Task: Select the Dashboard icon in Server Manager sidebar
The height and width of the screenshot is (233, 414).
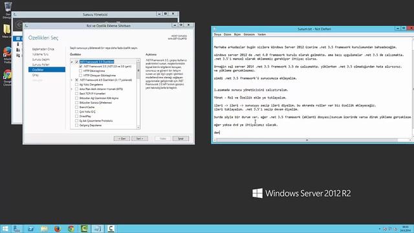Action: 18,39
